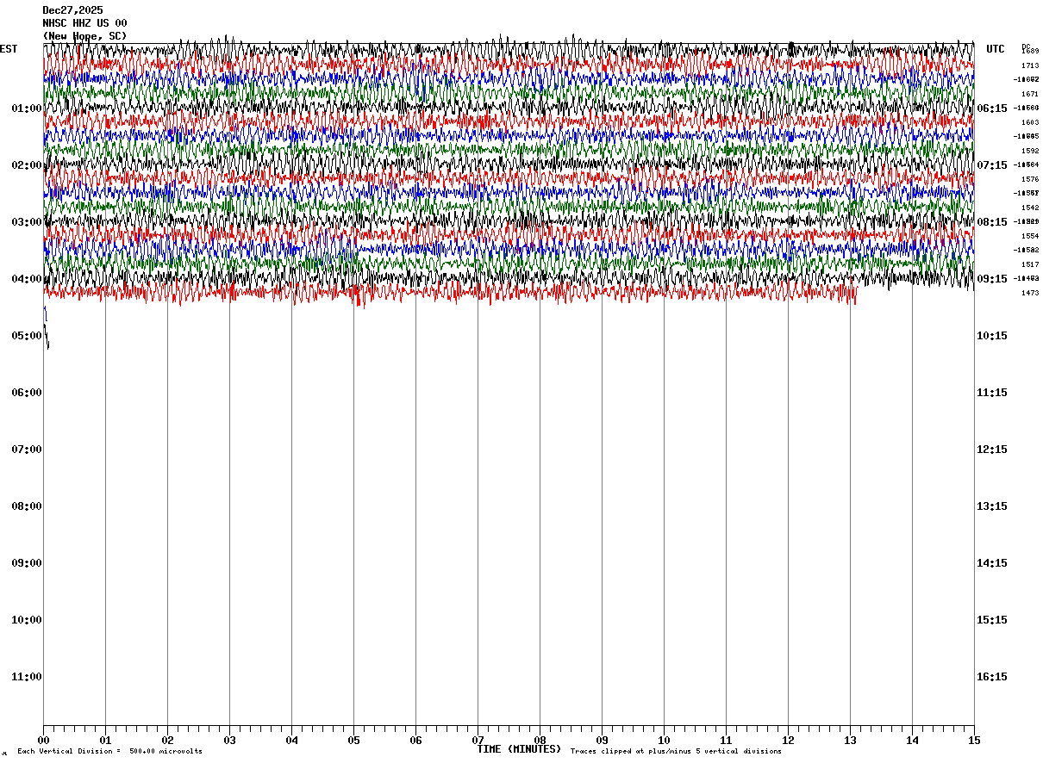Click the minute tick label '13' on axis
Screen dimensions: 1043x763
(x=850, y=741)
